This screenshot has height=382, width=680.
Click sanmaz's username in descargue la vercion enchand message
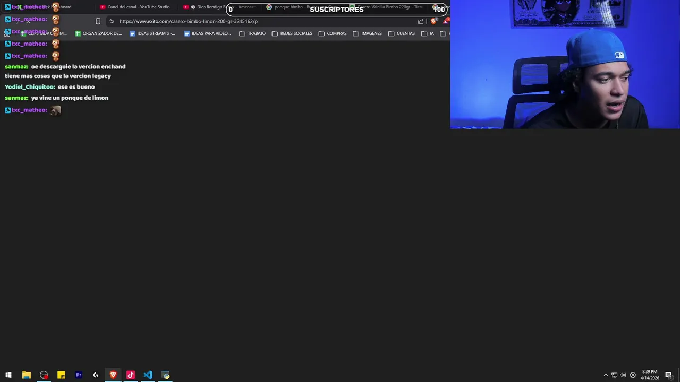16,66
